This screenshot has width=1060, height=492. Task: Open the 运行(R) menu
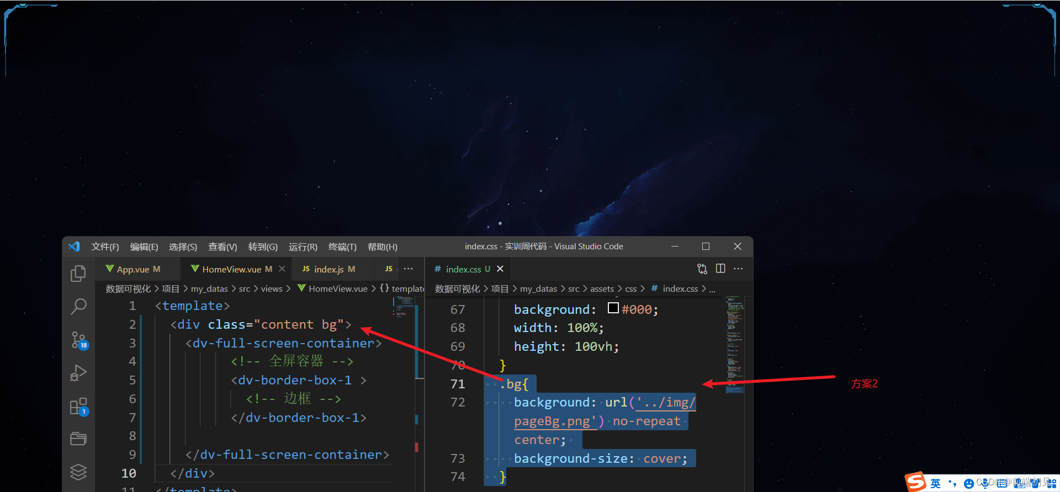pyautogui.click(x=303, y=247)
